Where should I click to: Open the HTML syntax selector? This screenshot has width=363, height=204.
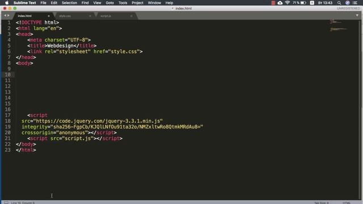347,203
